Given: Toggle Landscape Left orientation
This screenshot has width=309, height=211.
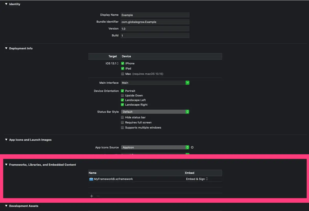Looking at the screenshot, I should 122,100.
